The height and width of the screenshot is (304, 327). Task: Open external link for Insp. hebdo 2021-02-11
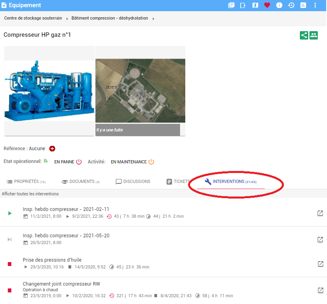click(x=320, y=213)
